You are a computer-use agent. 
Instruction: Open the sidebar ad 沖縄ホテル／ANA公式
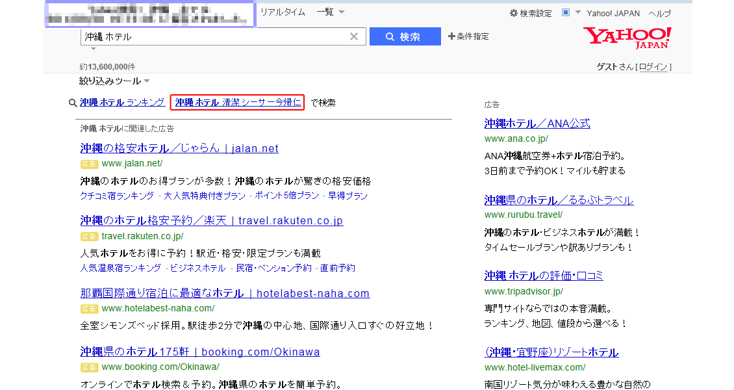click(537, 123)
